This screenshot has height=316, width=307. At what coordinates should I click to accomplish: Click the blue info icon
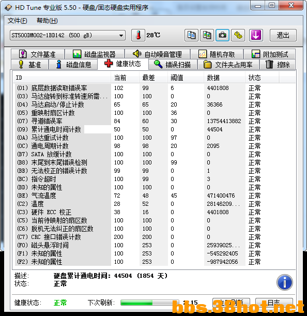[x=284, y=282]
